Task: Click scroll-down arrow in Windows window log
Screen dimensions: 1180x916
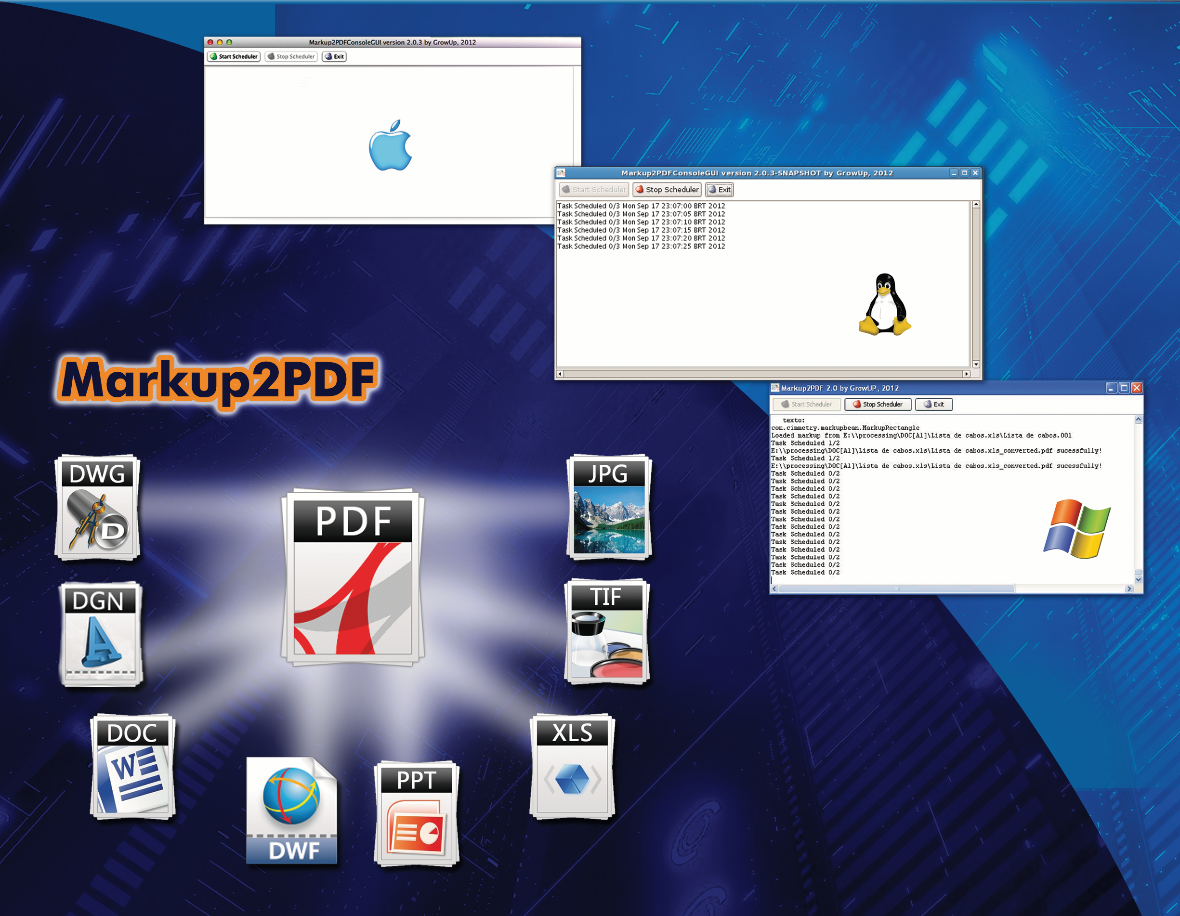Action: pos(1139,579)
